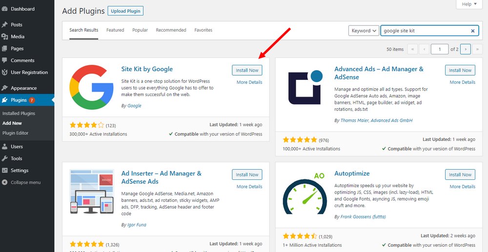
Task: Open Plugin Editor submenu item
Action: tap(15, 133)
